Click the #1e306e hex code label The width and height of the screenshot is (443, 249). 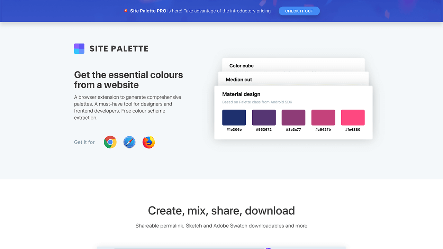point(234,130)
